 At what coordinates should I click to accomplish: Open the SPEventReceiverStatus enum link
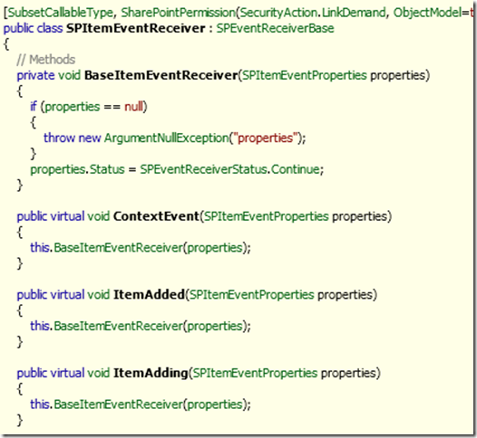pos(203,169)
